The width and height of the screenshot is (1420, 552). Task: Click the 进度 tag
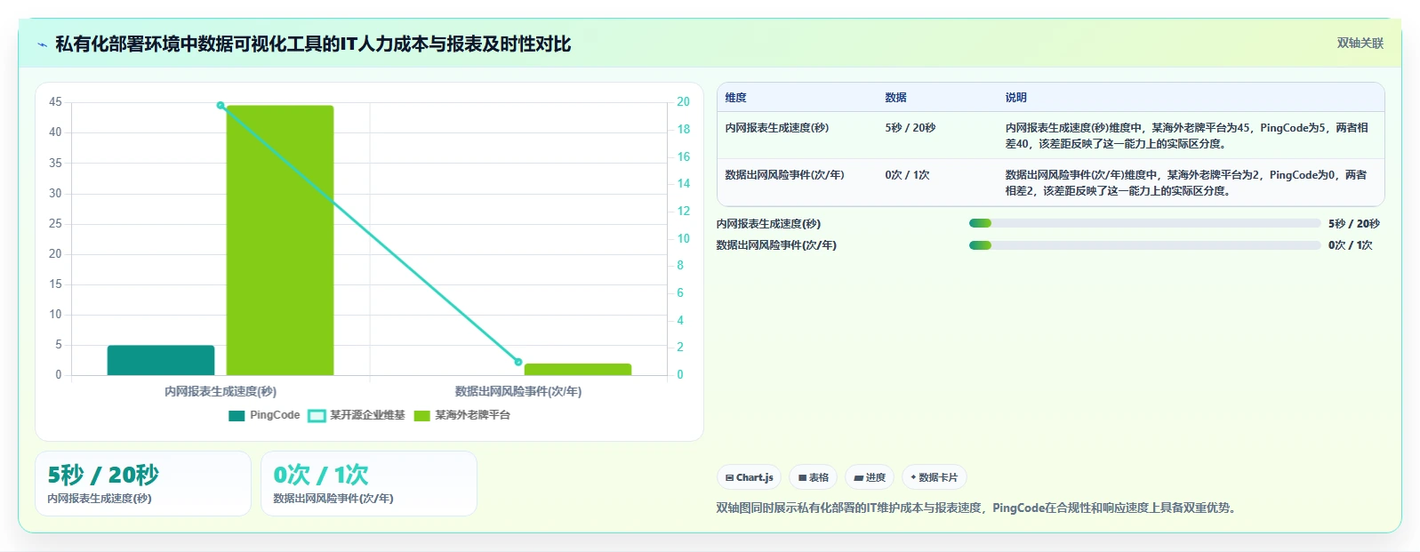pos(870,477)
